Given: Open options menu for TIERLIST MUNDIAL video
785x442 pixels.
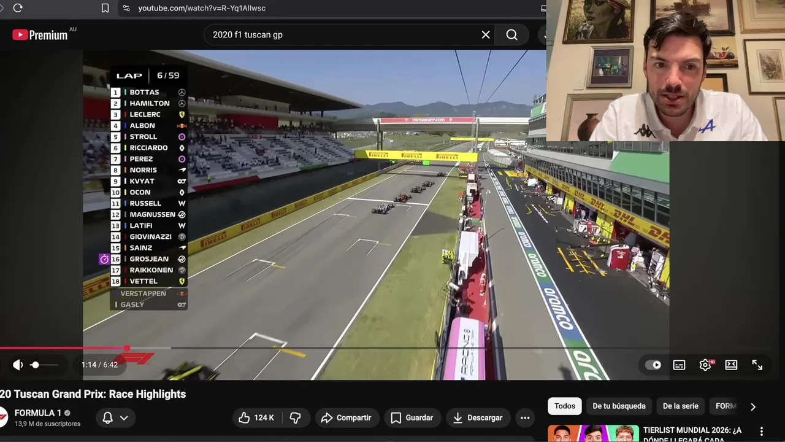Looking at the screenshot, I should 762,432.
